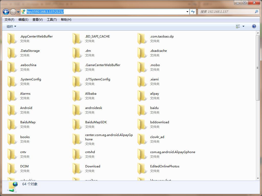This screenshot has width=262, height=196.
Task: Open the DCIM folder icon
Action: coord(12,168)
